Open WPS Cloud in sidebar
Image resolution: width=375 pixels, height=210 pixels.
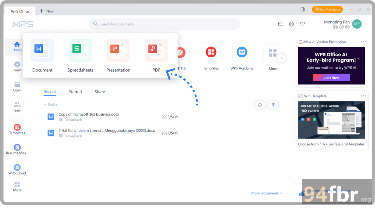click(x=17, y=170)
